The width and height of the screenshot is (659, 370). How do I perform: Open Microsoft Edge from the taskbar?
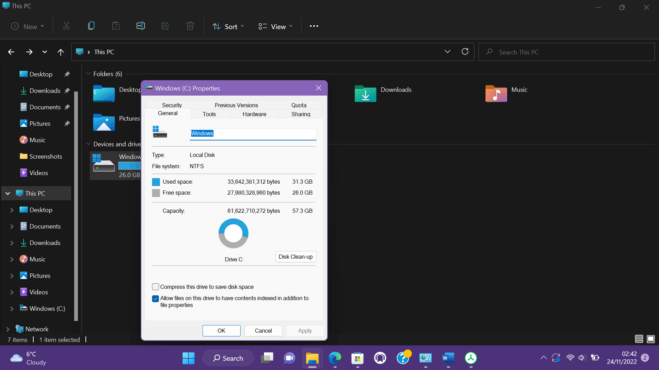335,358
